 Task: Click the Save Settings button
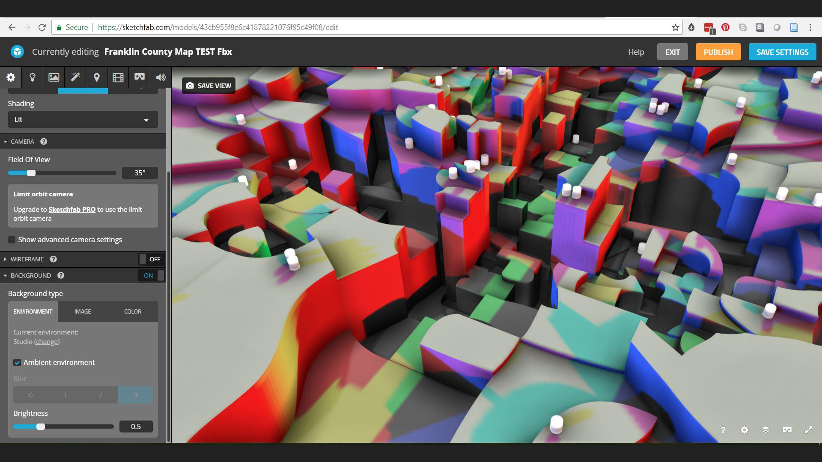(782, 52)
